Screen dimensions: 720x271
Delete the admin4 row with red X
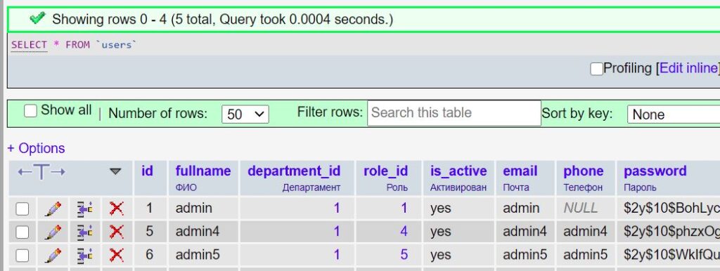pos(116,232)
